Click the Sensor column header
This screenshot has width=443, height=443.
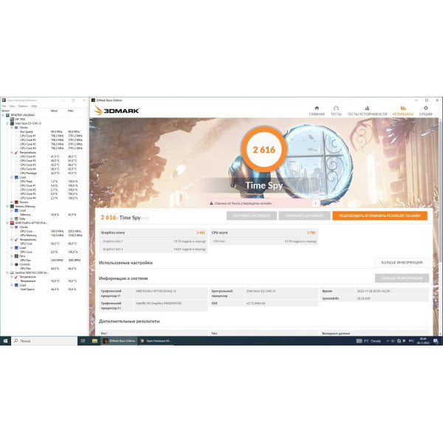click(x=5, y=111)
